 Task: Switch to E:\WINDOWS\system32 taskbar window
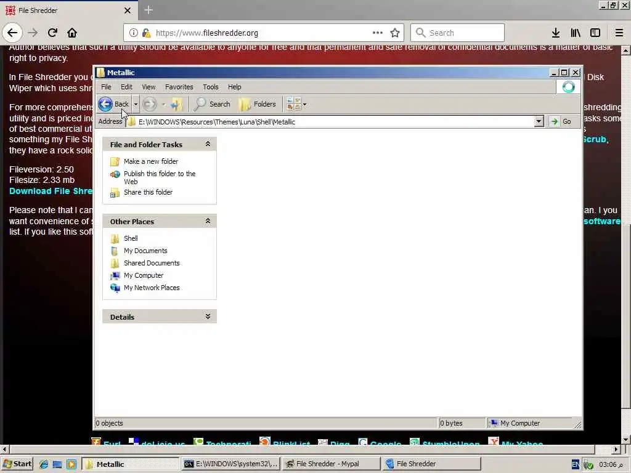[230, 464]
